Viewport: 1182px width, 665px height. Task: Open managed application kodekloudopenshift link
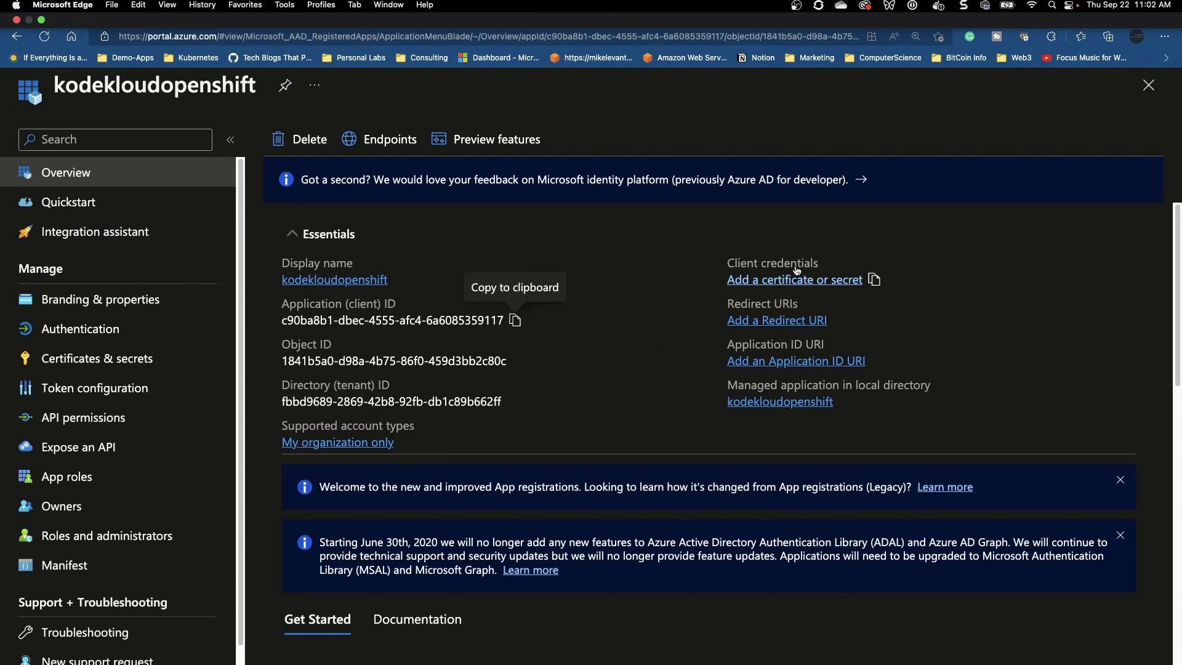point(780,401)
